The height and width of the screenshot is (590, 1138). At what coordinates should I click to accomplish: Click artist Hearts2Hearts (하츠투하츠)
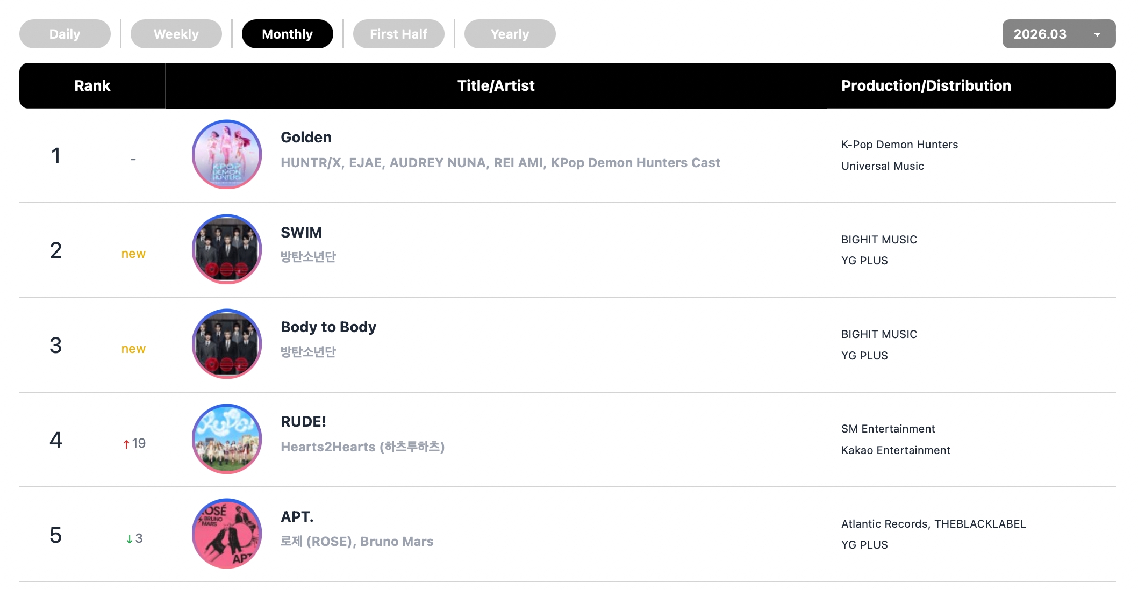(363, 447)
